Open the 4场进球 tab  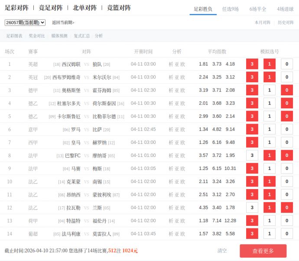pos(285,9)
